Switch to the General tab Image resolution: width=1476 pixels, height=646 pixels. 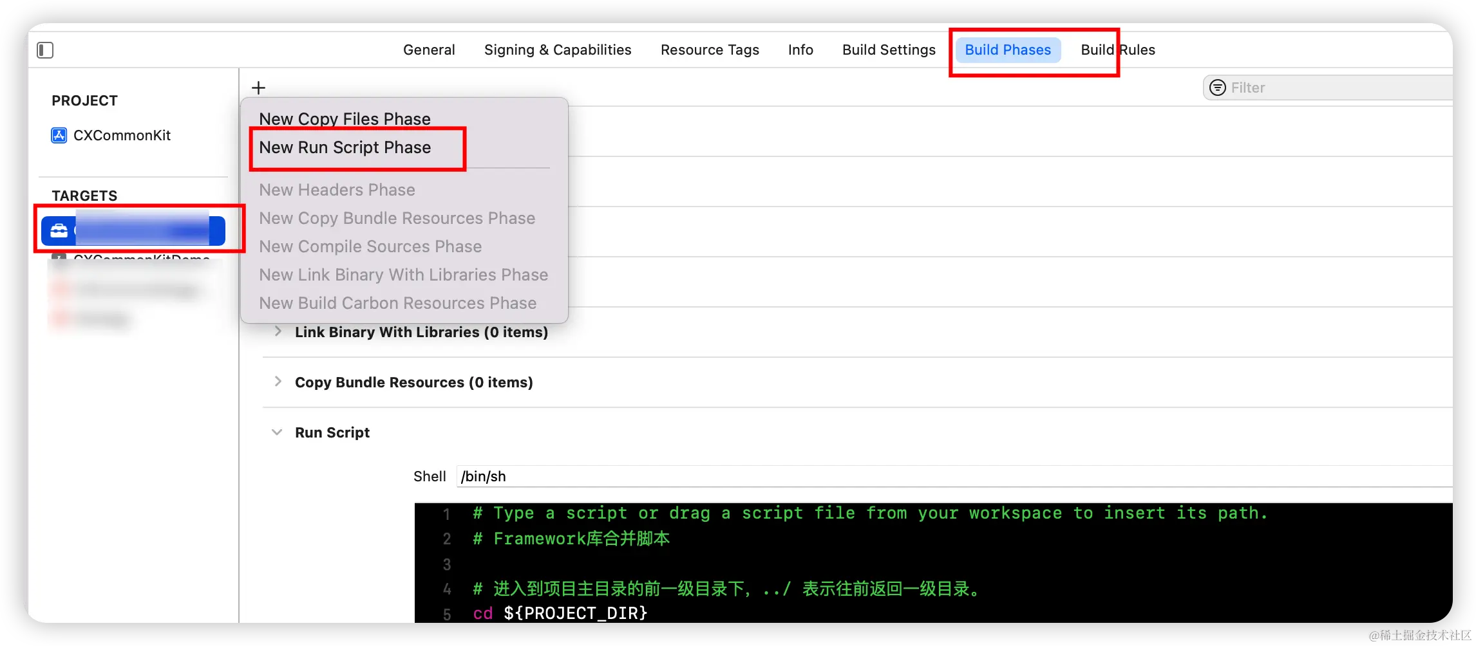point(429,50)
